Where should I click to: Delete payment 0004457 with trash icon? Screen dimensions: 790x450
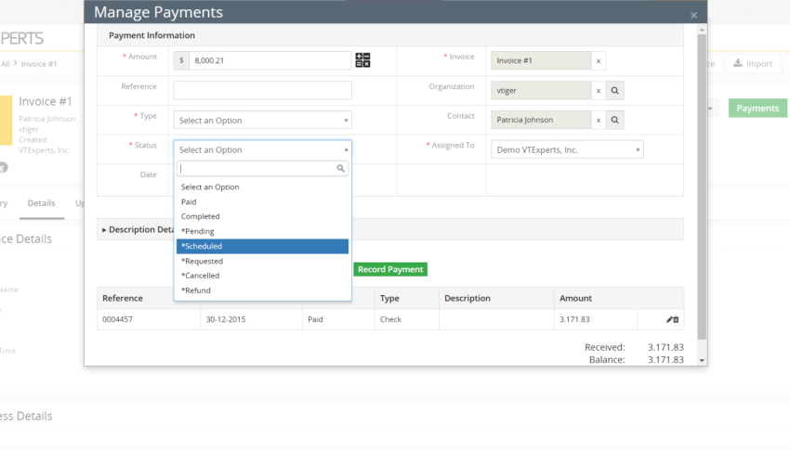pyautogui.click(x=676, y=319)
